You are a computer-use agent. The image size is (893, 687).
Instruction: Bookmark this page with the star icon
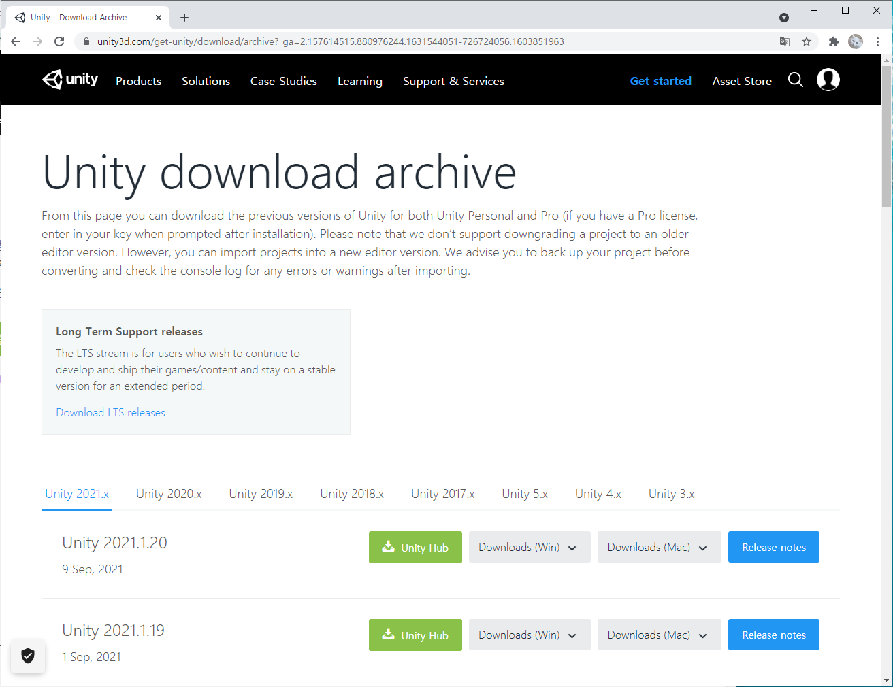click(x=807, y=41)
